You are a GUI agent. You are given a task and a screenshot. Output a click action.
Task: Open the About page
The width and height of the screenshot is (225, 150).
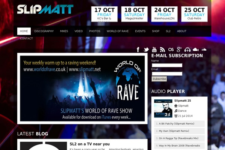pyautogui.click(x=181, y=31)
